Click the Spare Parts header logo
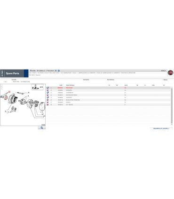Screen dimensions: 174x199 12,73
